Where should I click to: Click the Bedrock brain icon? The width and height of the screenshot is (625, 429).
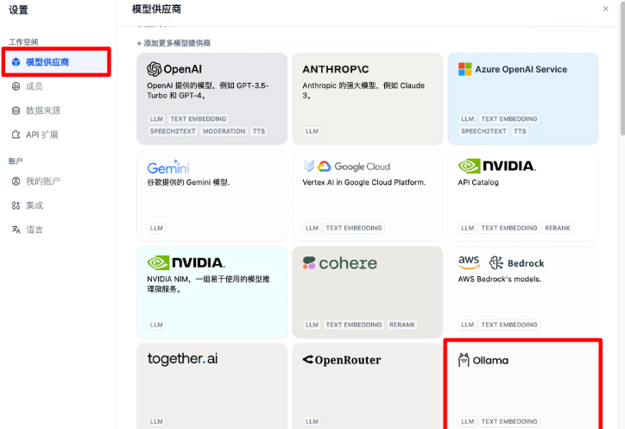(x=496, y=263)
